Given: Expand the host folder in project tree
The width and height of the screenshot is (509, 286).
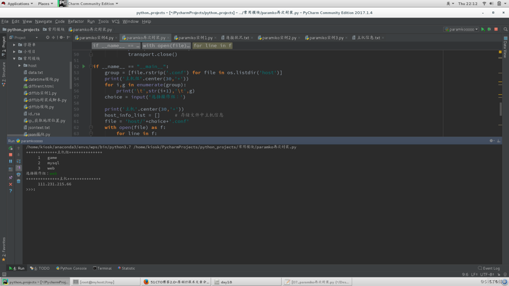Looking at the screenshot, I should (20, 65).
